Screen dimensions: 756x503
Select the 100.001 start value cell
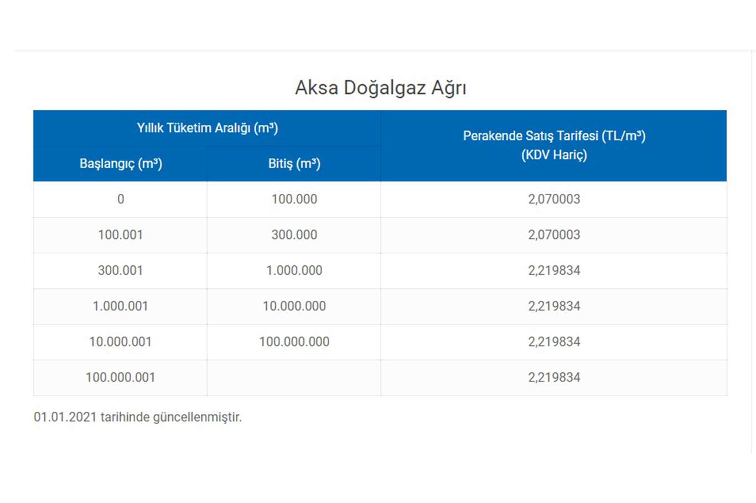coord(121,235)
